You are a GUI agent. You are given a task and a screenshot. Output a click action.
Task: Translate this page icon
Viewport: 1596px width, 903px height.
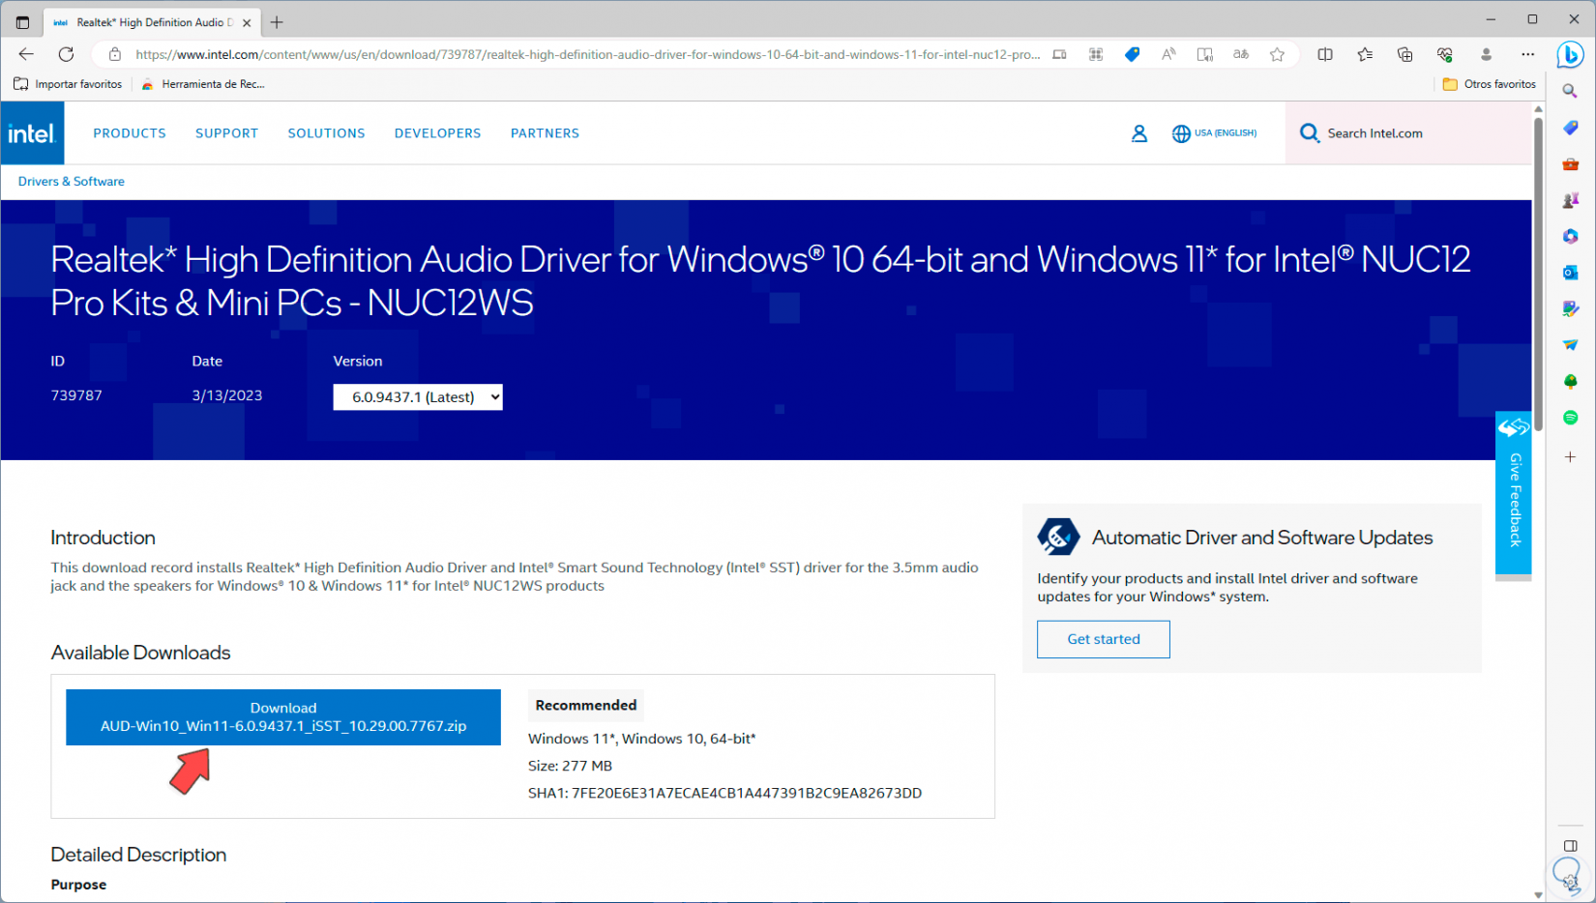pos(1241,54)
